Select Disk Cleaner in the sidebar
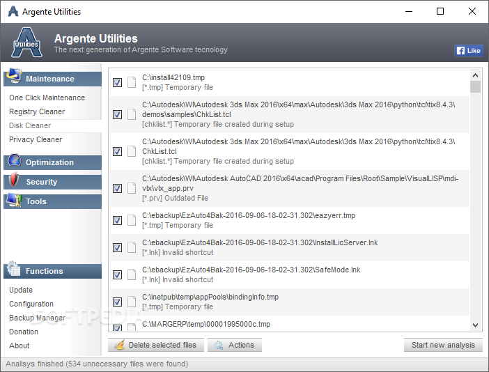This screenshot has width=489, height=372. tap(30, 125)
